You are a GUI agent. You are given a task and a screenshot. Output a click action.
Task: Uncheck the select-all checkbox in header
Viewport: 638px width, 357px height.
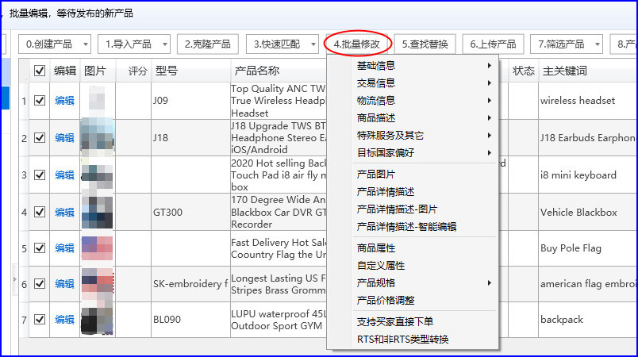click(x=40, y=71)
